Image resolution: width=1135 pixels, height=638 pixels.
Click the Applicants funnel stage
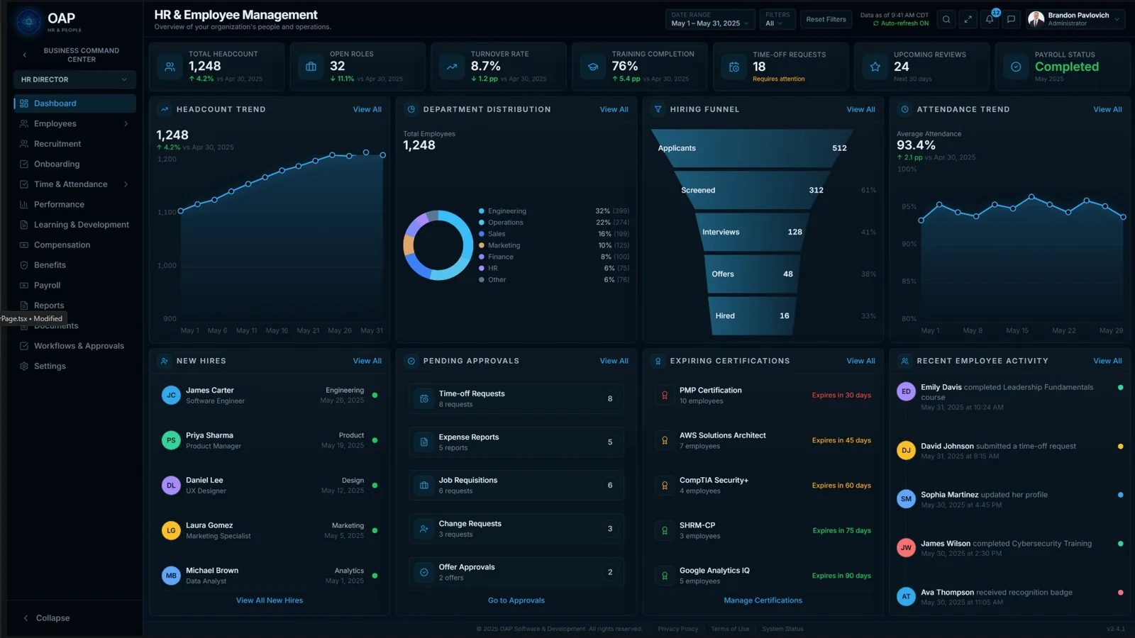coord(752,148)
